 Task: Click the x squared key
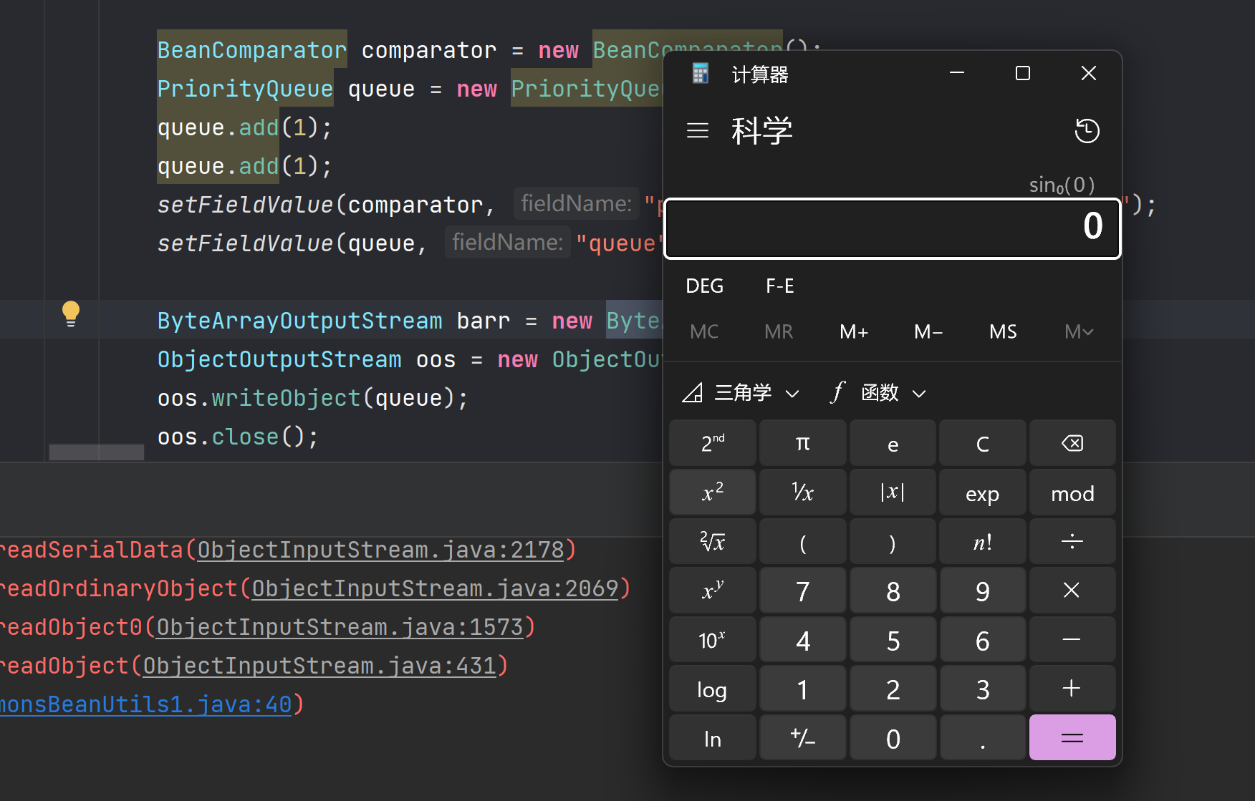coord(713,492)
